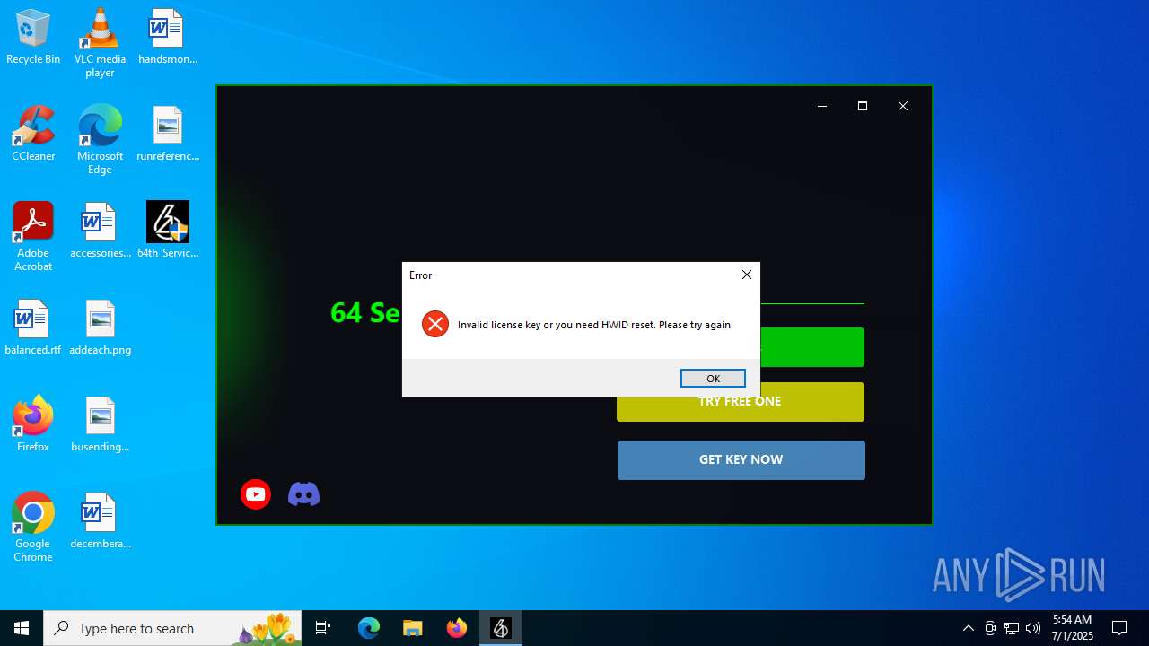This screenshot has height=646, width=1149.
Task: Click the Error dialog title text
Action: tap(421, 275)
